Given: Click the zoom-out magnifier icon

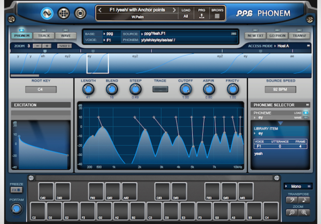Looking at the screenshot, I should 292,213.
